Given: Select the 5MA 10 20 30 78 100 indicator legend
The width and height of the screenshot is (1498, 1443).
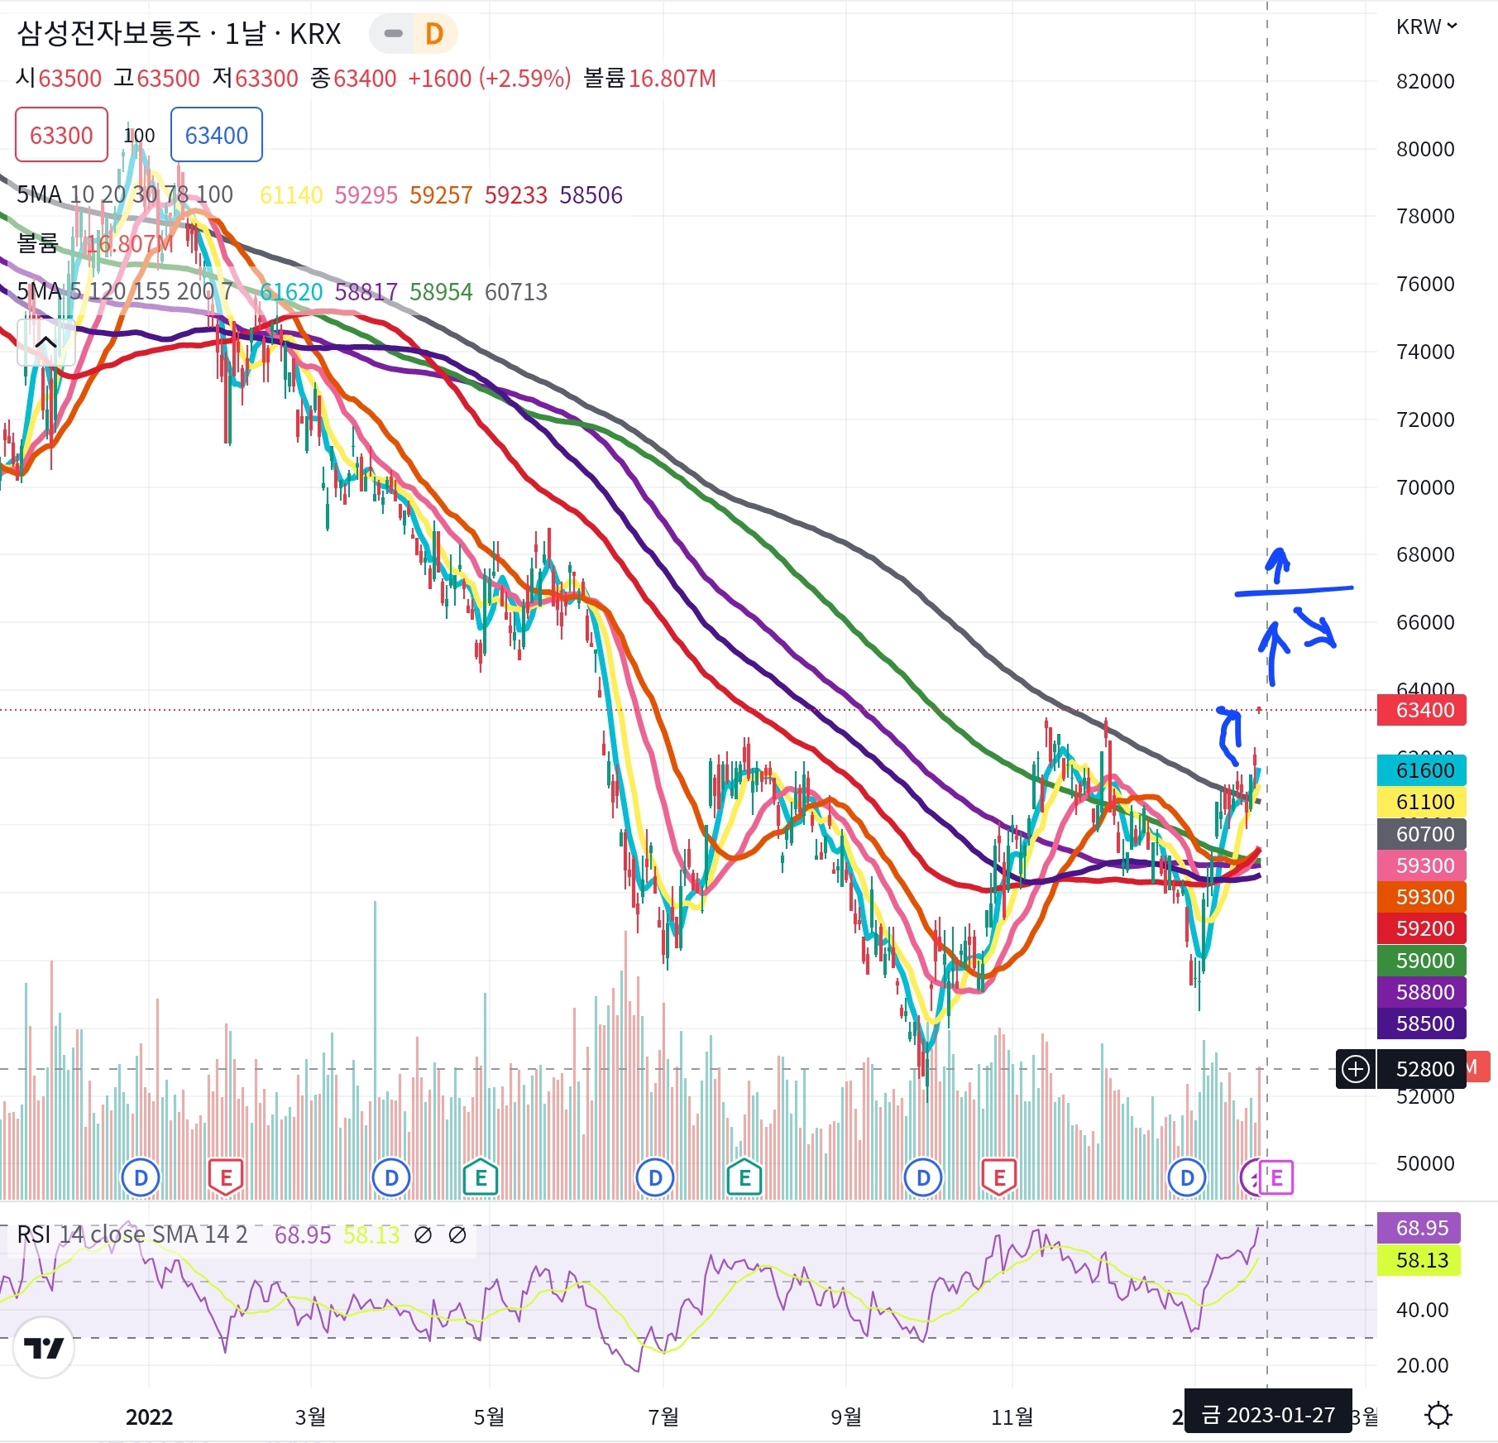Looking at the screenshot, I should pos(125,195).
